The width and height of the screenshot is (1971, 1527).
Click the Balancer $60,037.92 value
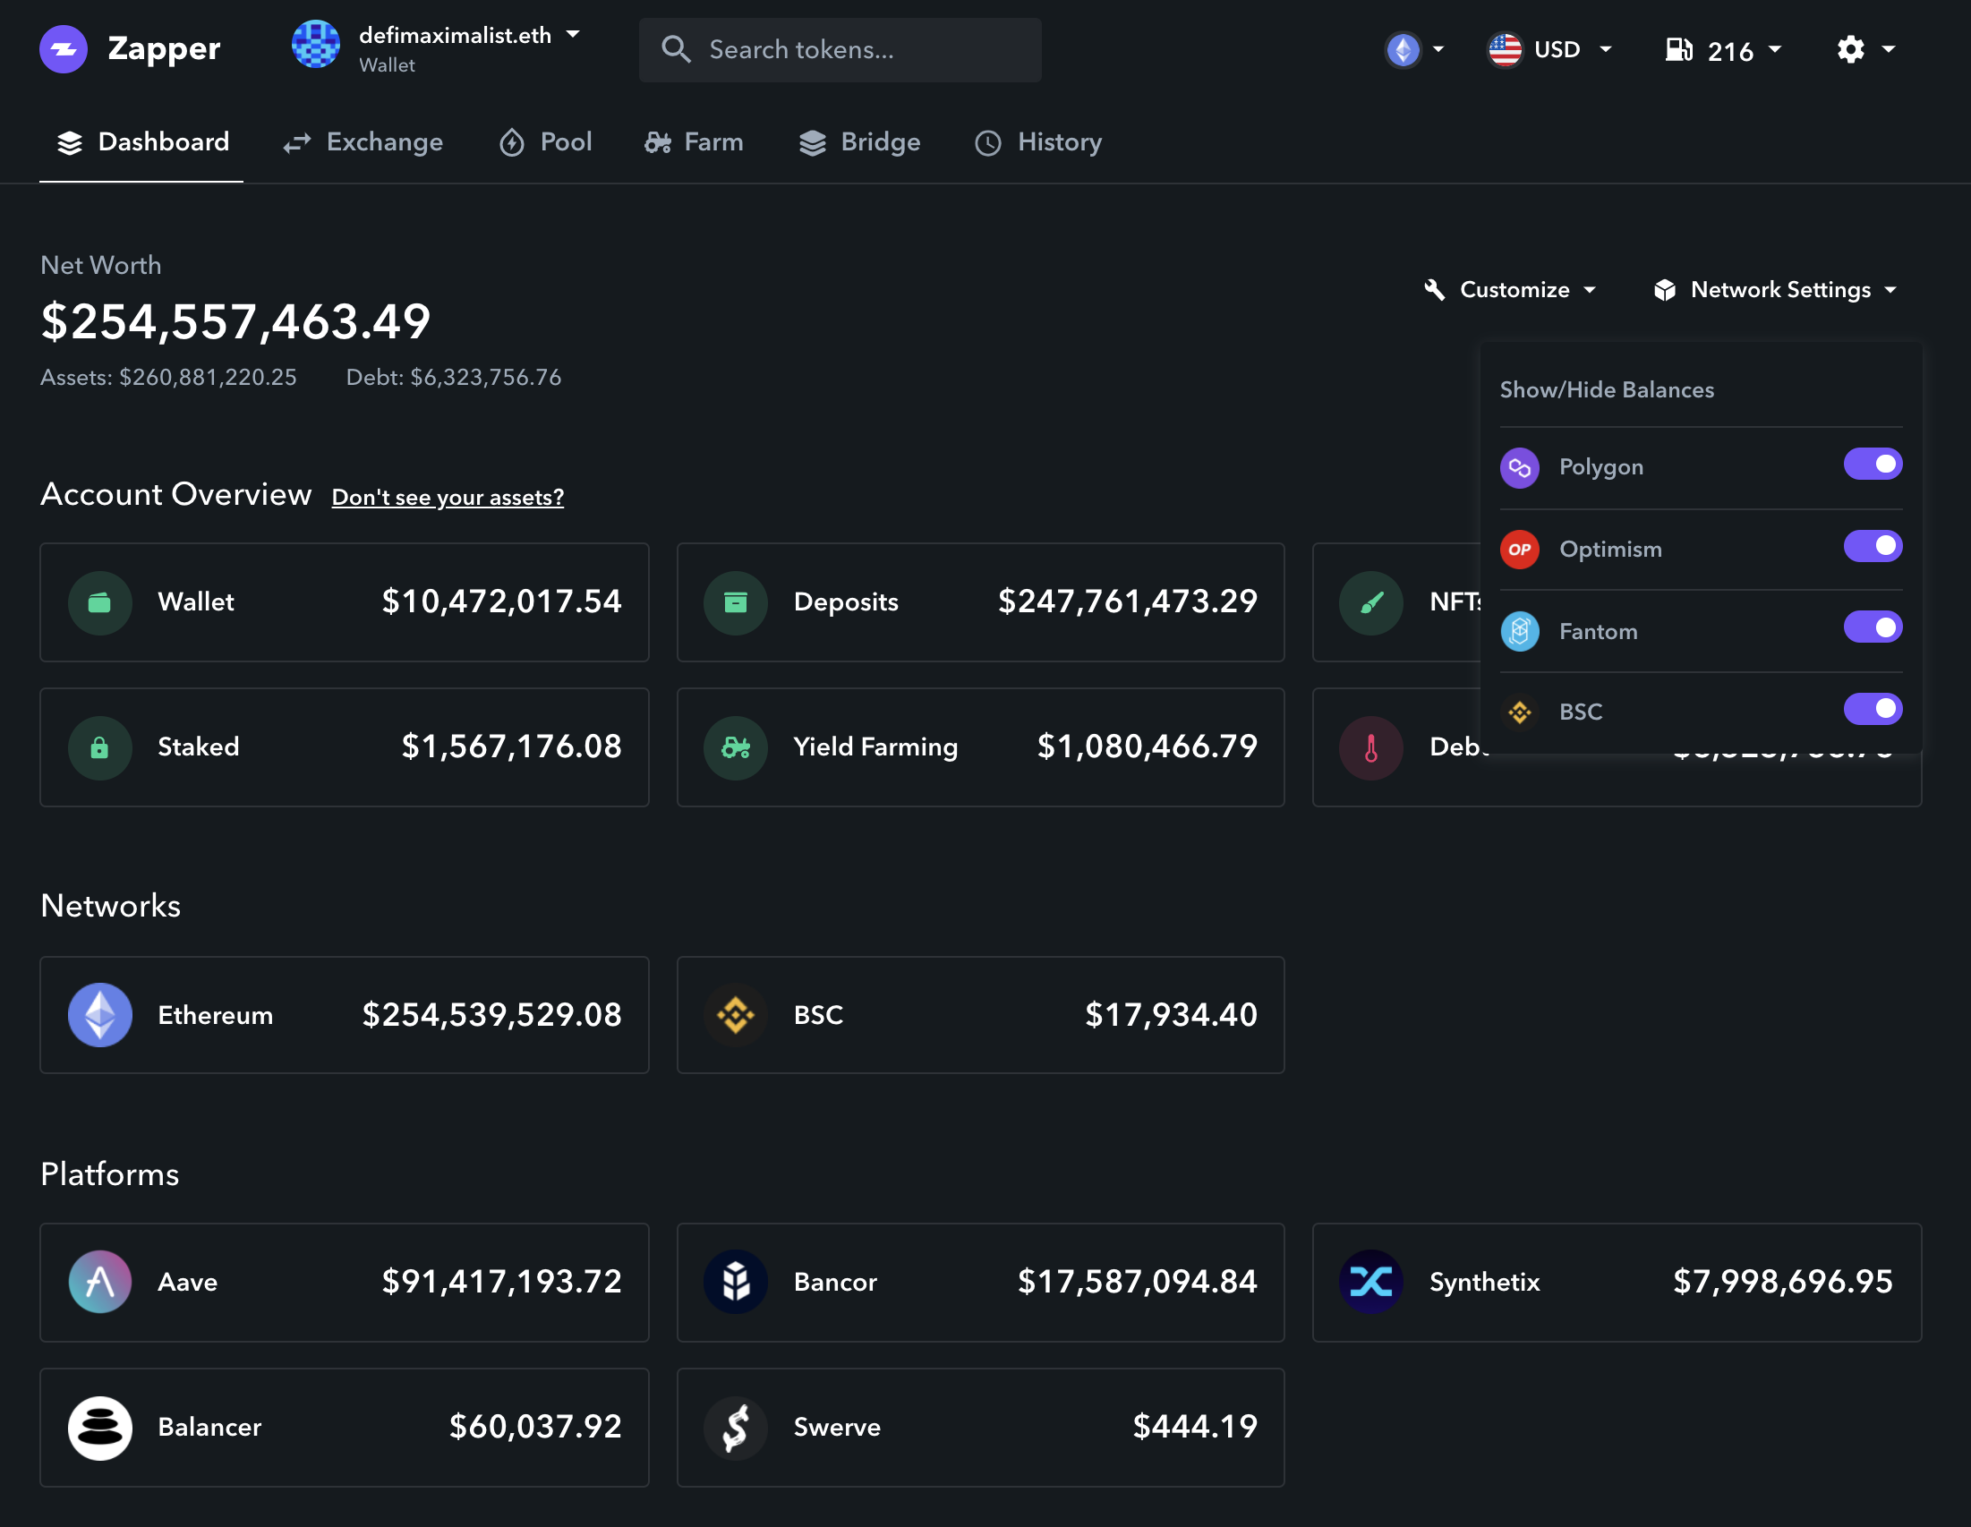[535, 1428]
